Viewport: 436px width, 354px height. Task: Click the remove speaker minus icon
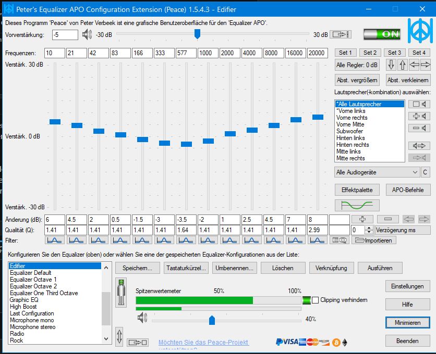coord(419,128)
